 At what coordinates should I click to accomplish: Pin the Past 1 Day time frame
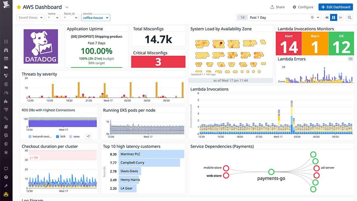tap(312, 17)
